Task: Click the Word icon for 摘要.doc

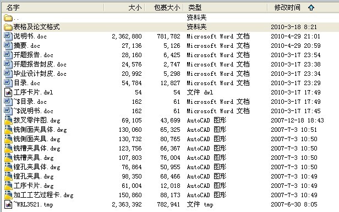Action: pyautogui.click(x=8, y=46)
